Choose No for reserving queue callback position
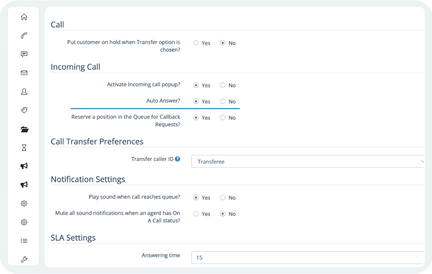The image size is (432, 274). pyautogui.click(x=223, y=118)
